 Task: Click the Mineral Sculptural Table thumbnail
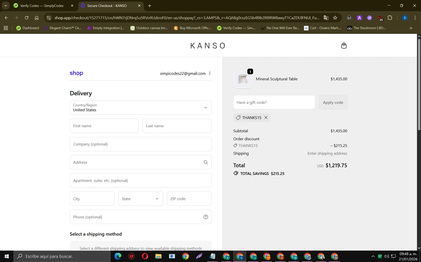[x=242, y=79]
